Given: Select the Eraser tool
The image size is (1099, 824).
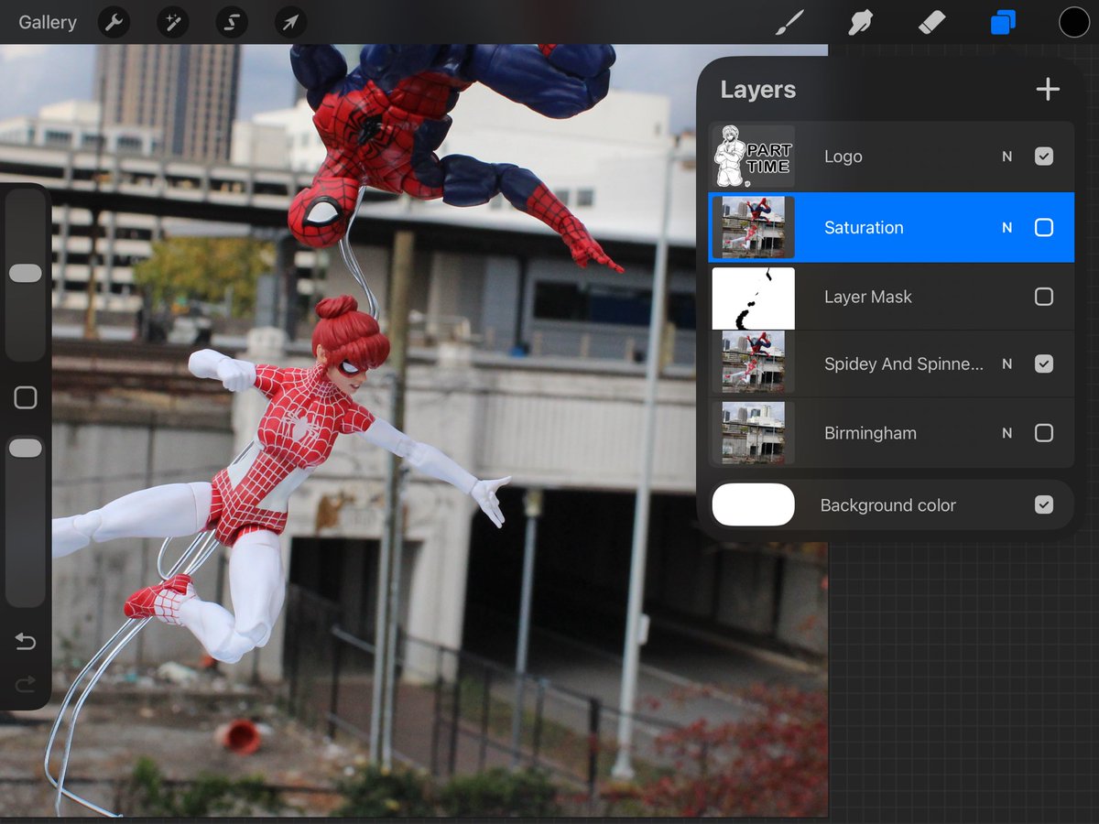Looking at the screenshot, I should point(930,22).
